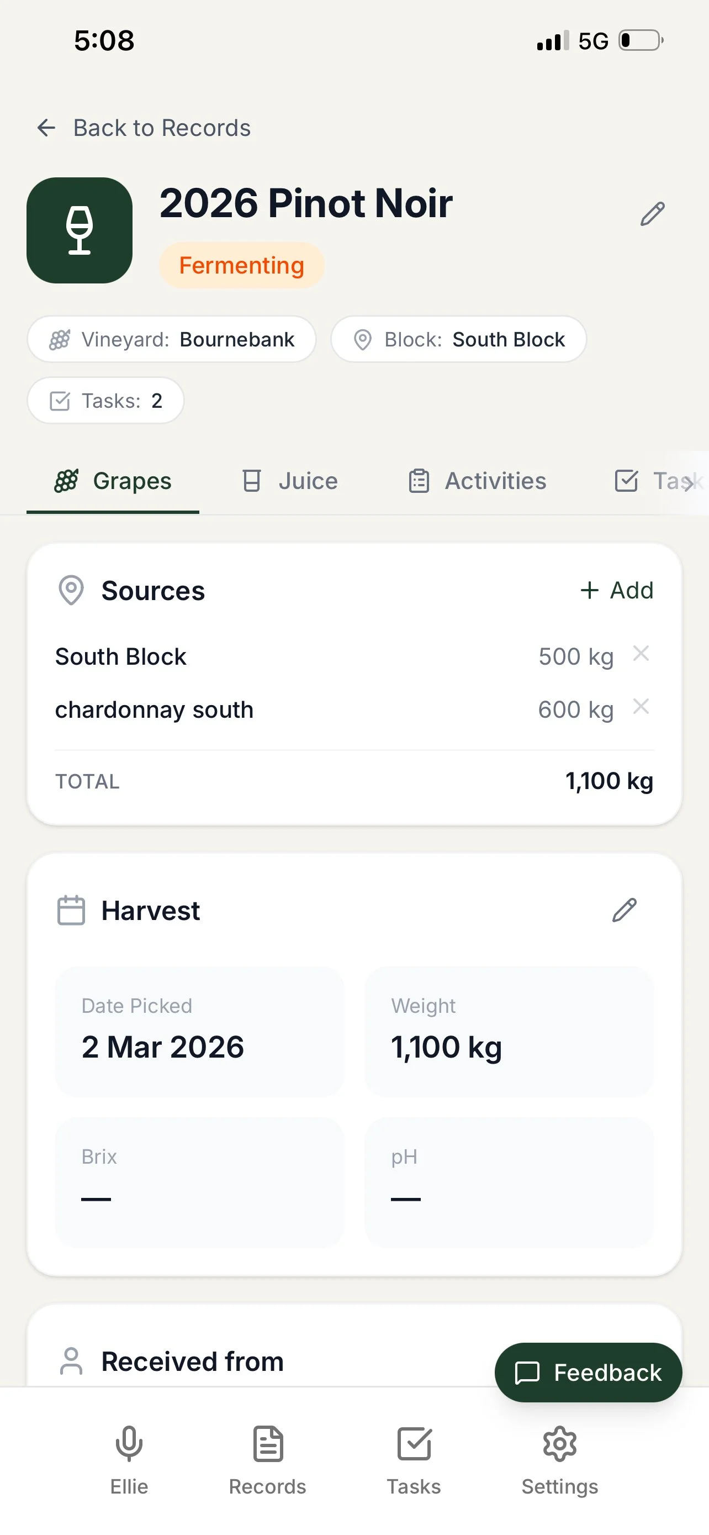This screenshot has height=1535, width=709.
Task: Switch to the Activities tab
Action: point(478,481)
